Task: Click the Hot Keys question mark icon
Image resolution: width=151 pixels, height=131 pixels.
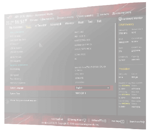Action: [x=123, y=121]
